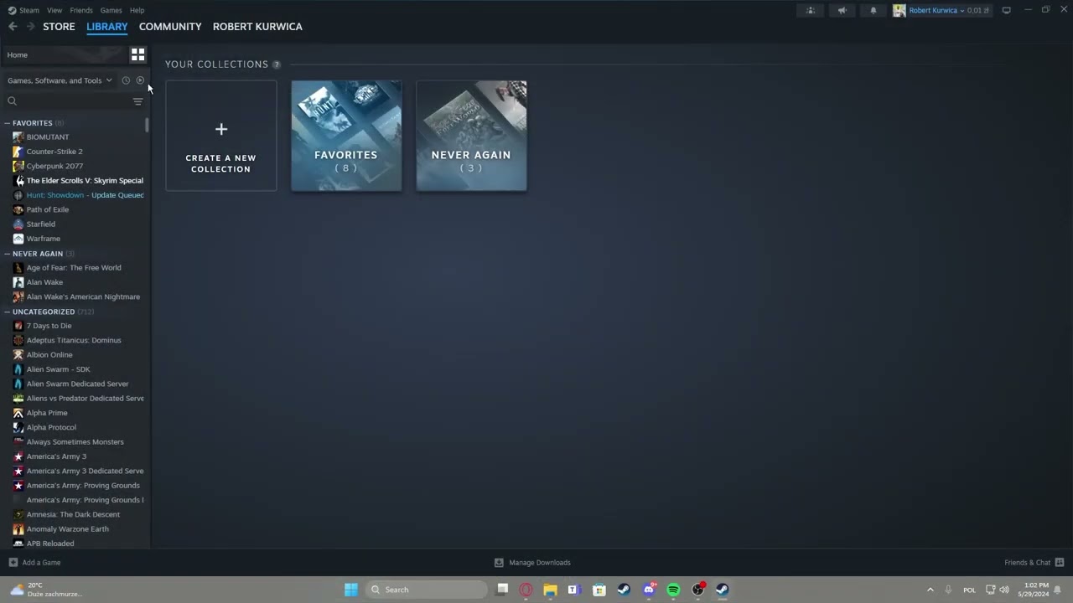1073x603 pixels.
Task: Select Starfield in the game list
Action: coord(40,224)
